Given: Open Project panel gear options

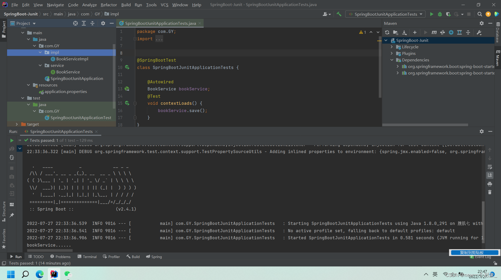Looking at the screenshot, I should pos(103,23).
